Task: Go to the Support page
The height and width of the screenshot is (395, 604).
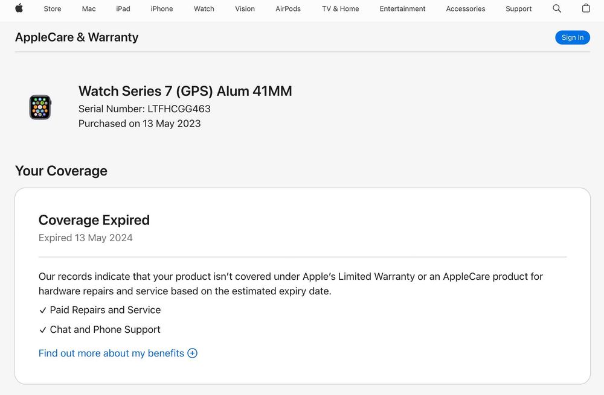Action: (x=518, y=9)
